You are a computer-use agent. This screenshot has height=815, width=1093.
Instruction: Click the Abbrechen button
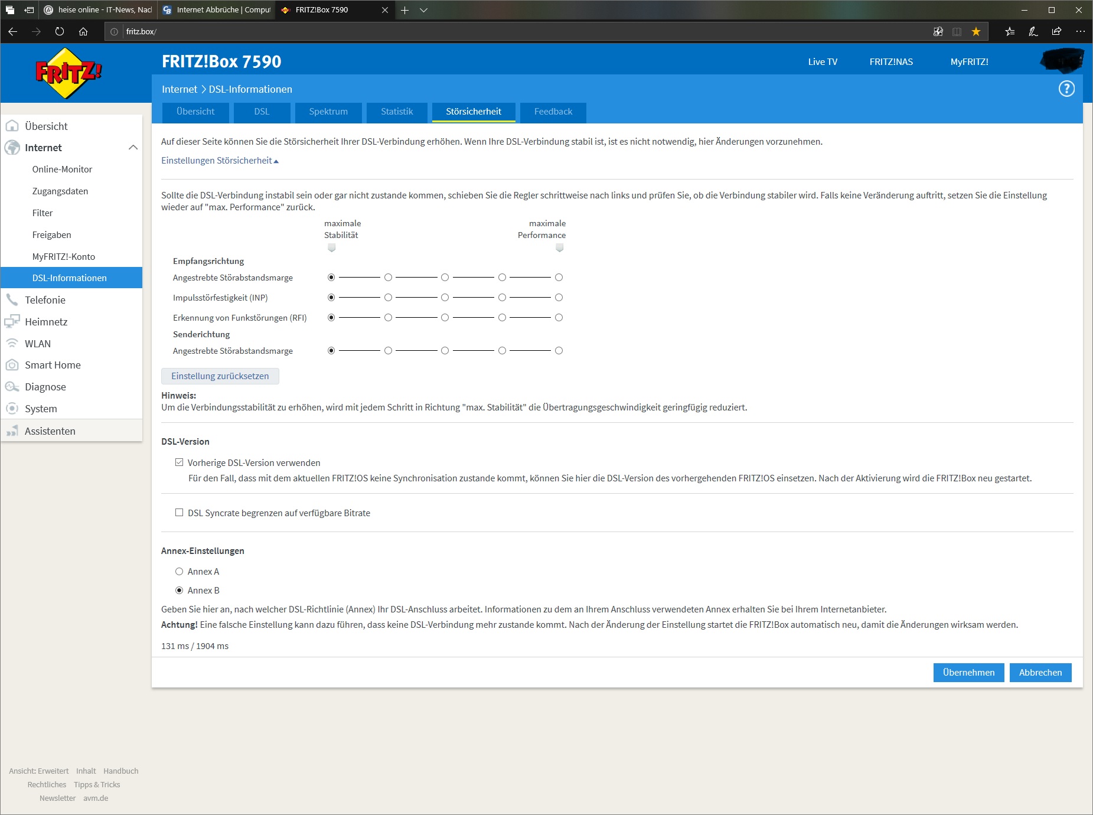1040,673
